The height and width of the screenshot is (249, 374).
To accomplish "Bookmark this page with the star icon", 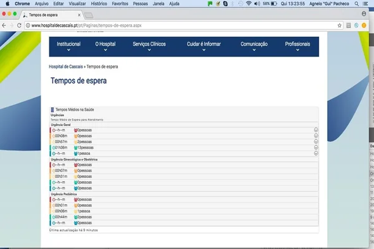I will [x=340, y=26].
